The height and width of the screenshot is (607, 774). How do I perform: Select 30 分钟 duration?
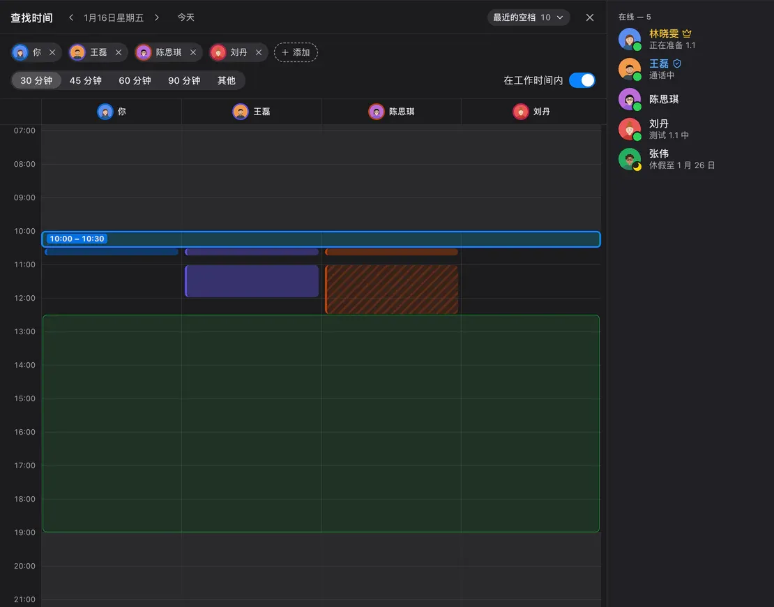pos(36,80)
